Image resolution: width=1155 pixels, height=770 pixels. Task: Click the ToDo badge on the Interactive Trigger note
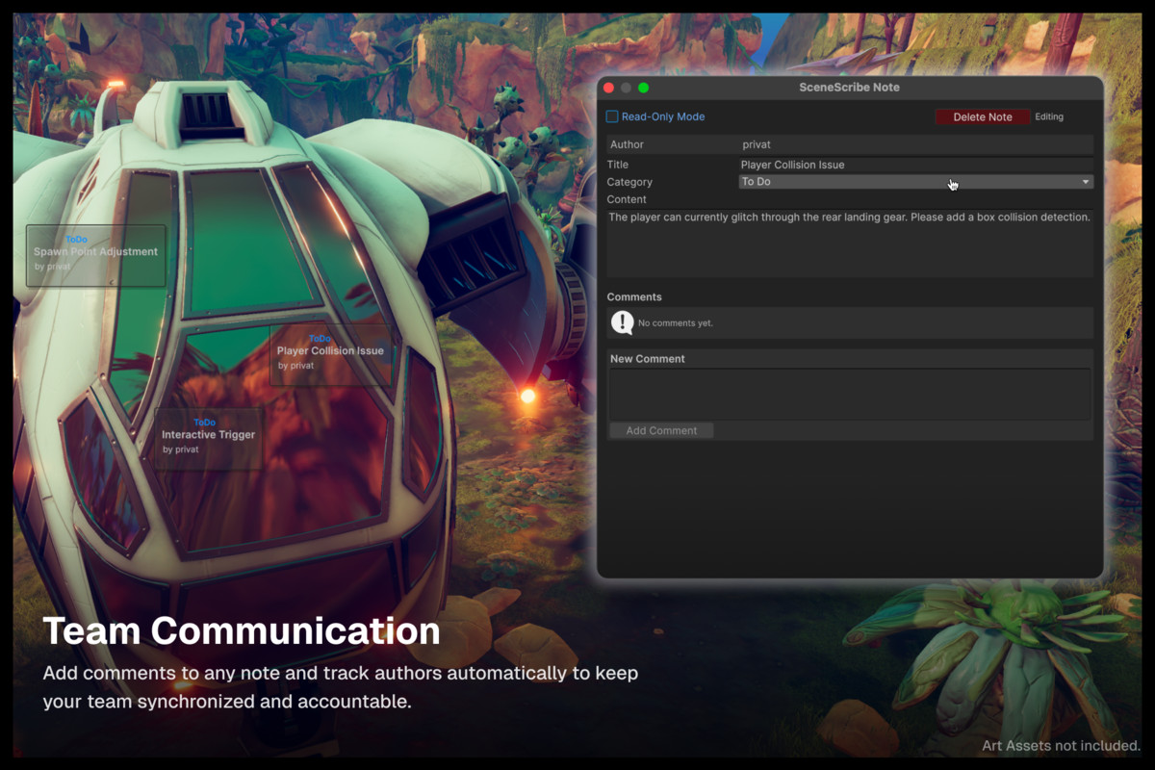tap(204, 422)
